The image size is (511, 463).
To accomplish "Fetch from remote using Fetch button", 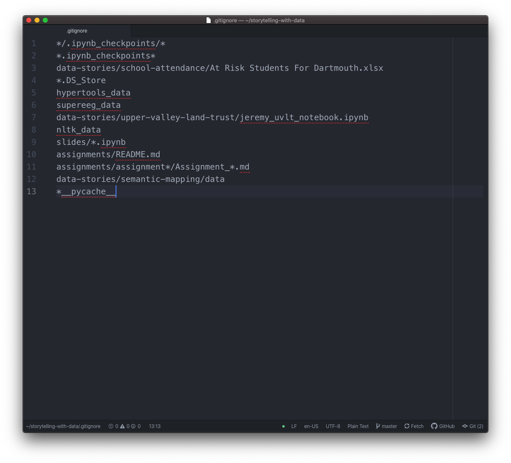I will 414,426.
